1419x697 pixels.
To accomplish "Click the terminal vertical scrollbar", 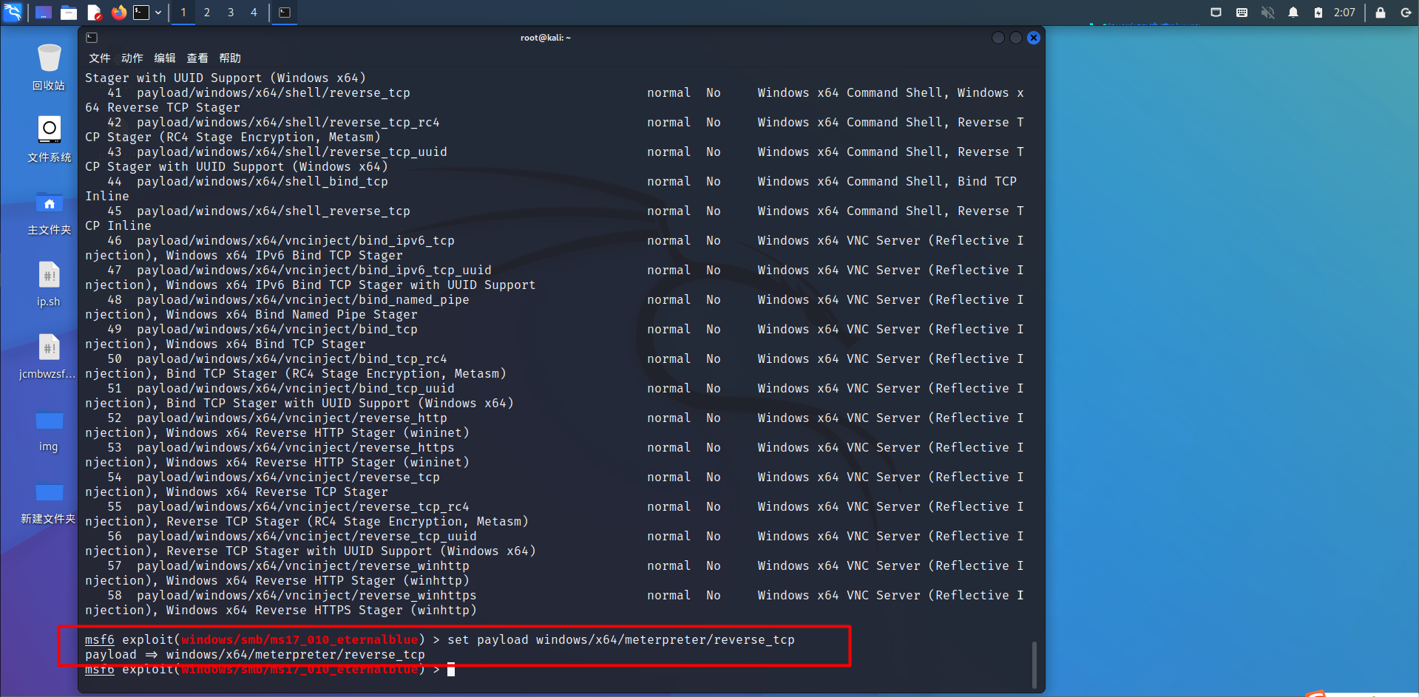I will tap(1034, 665).
